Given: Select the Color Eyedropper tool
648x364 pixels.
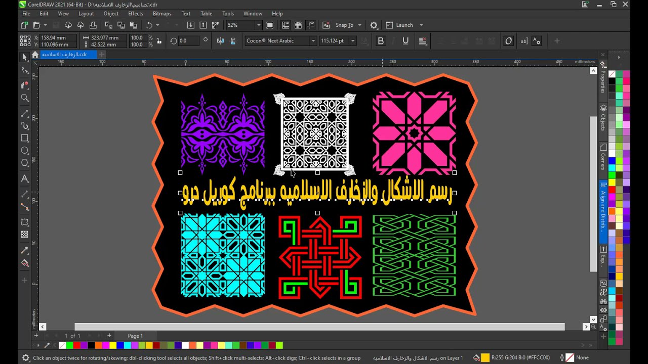Looking at the screenshot, I should pos(25,250).
